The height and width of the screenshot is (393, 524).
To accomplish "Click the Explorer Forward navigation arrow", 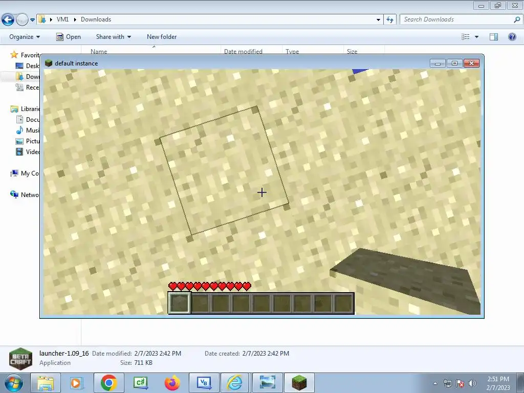I will [x=22, y=20].
